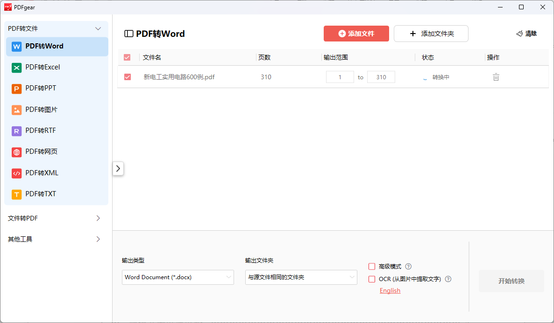Expand the 文件转PDF section
Viewport: 554px width, 323px height.
click(x=98, y=218)
